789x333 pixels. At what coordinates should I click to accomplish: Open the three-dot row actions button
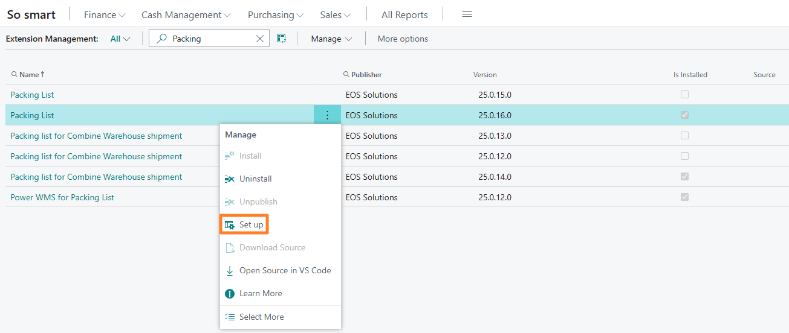pos(327,115)
